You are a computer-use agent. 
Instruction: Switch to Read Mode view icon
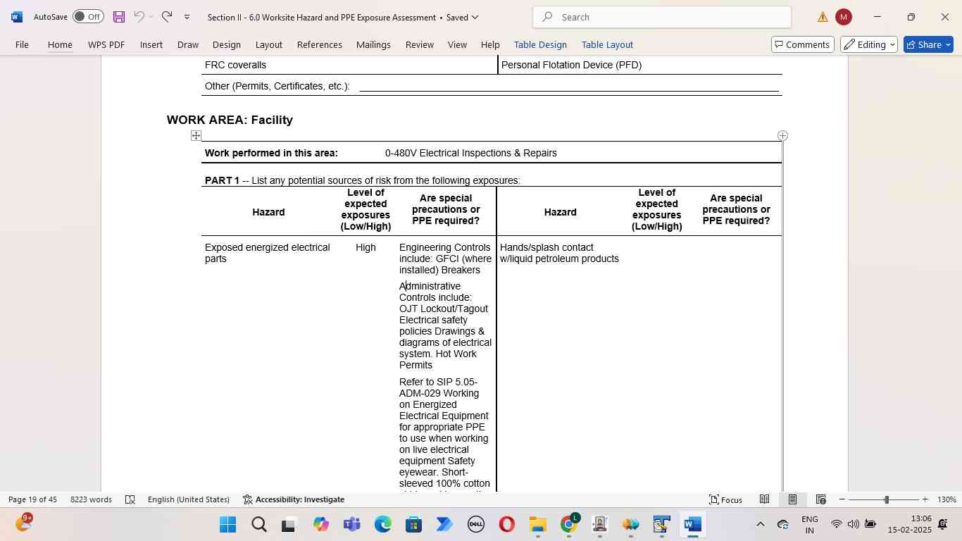[x=764, y=499]
